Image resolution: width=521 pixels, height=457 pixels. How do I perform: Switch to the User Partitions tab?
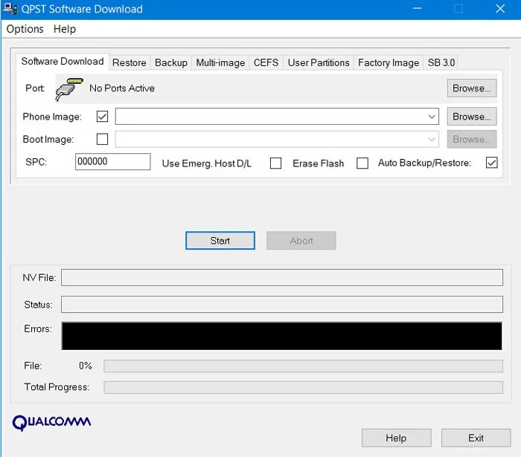coord(319,62)
